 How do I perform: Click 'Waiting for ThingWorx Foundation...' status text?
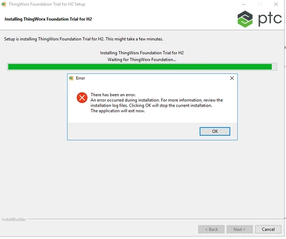click(142, 60)
